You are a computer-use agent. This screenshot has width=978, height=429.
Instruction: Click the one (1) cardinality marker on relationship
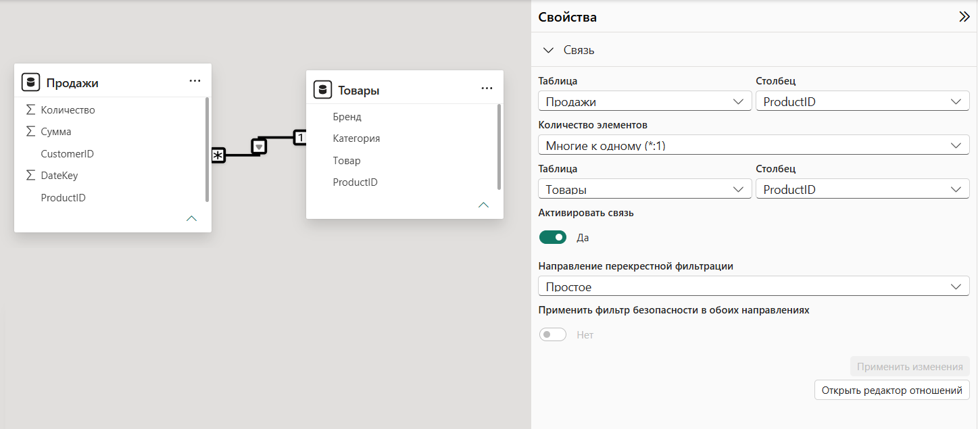[x=300, y=137]
